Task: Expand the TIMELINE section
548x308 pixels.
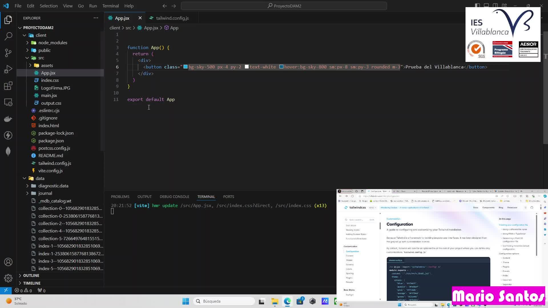Action: 32,283
